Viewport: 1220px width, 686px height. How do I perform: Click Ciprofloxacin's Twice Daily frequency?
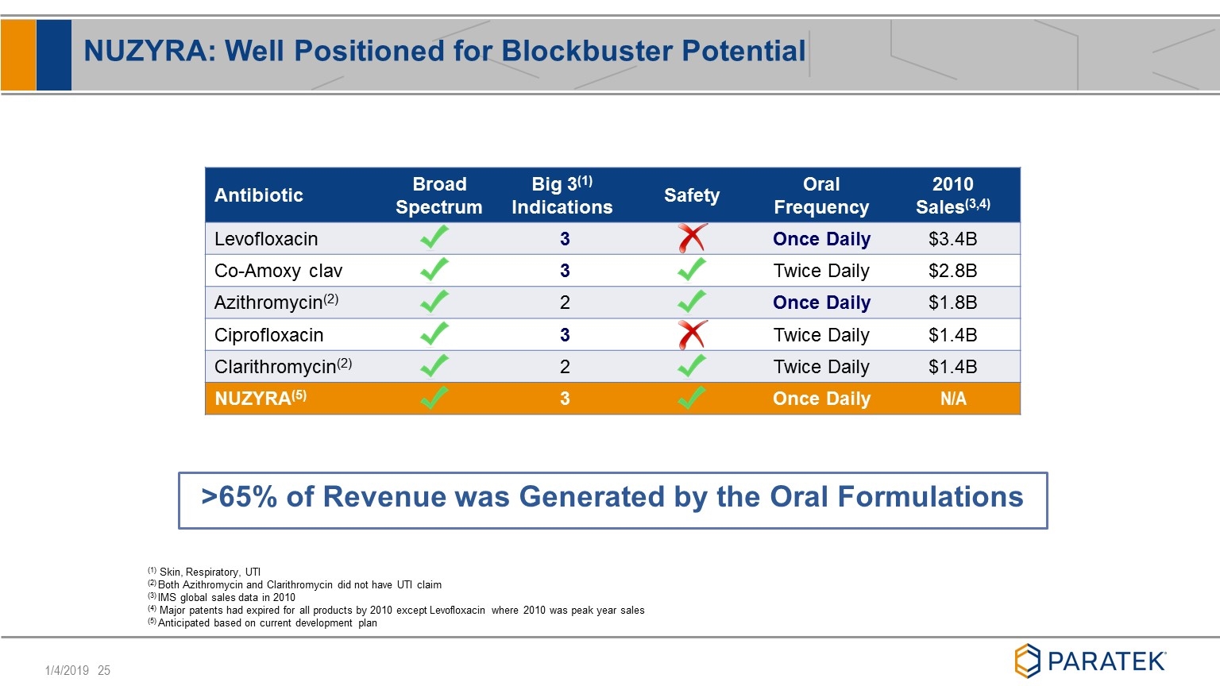(x=821, y=335)
